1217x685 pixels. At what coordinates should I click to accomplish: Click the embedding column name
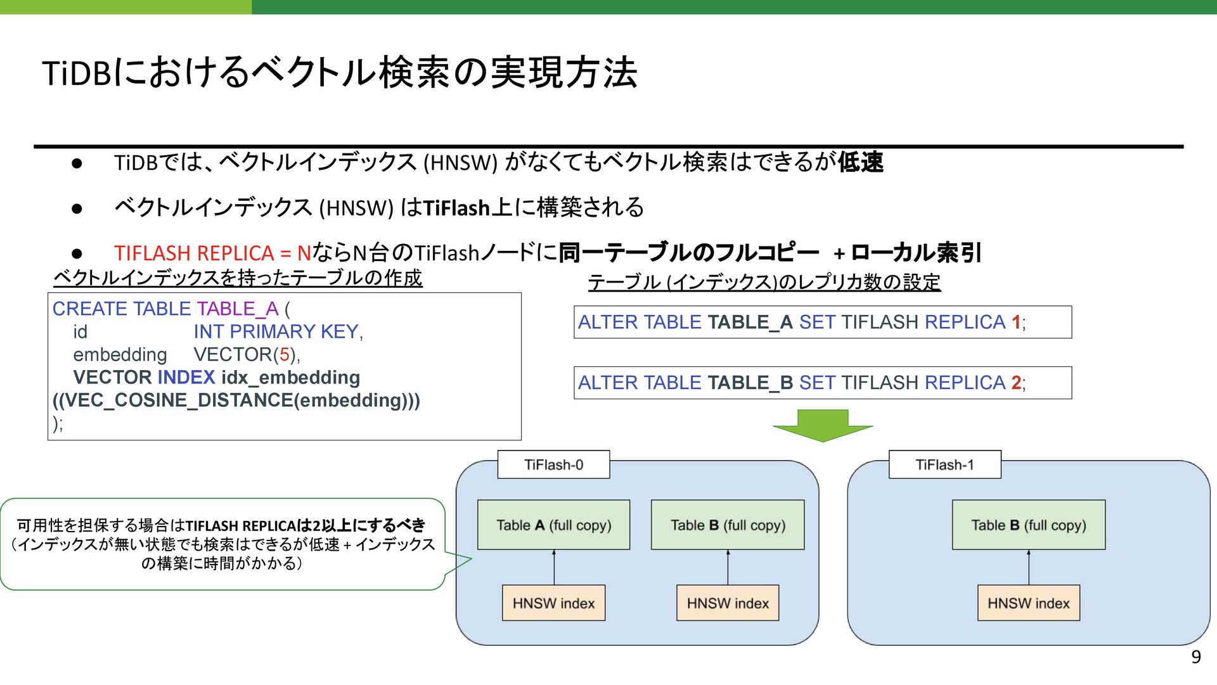coord(120,354)
